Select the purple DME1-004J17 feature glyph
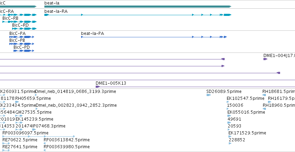This screenshot has width=295, height=152. coord(265,59)
